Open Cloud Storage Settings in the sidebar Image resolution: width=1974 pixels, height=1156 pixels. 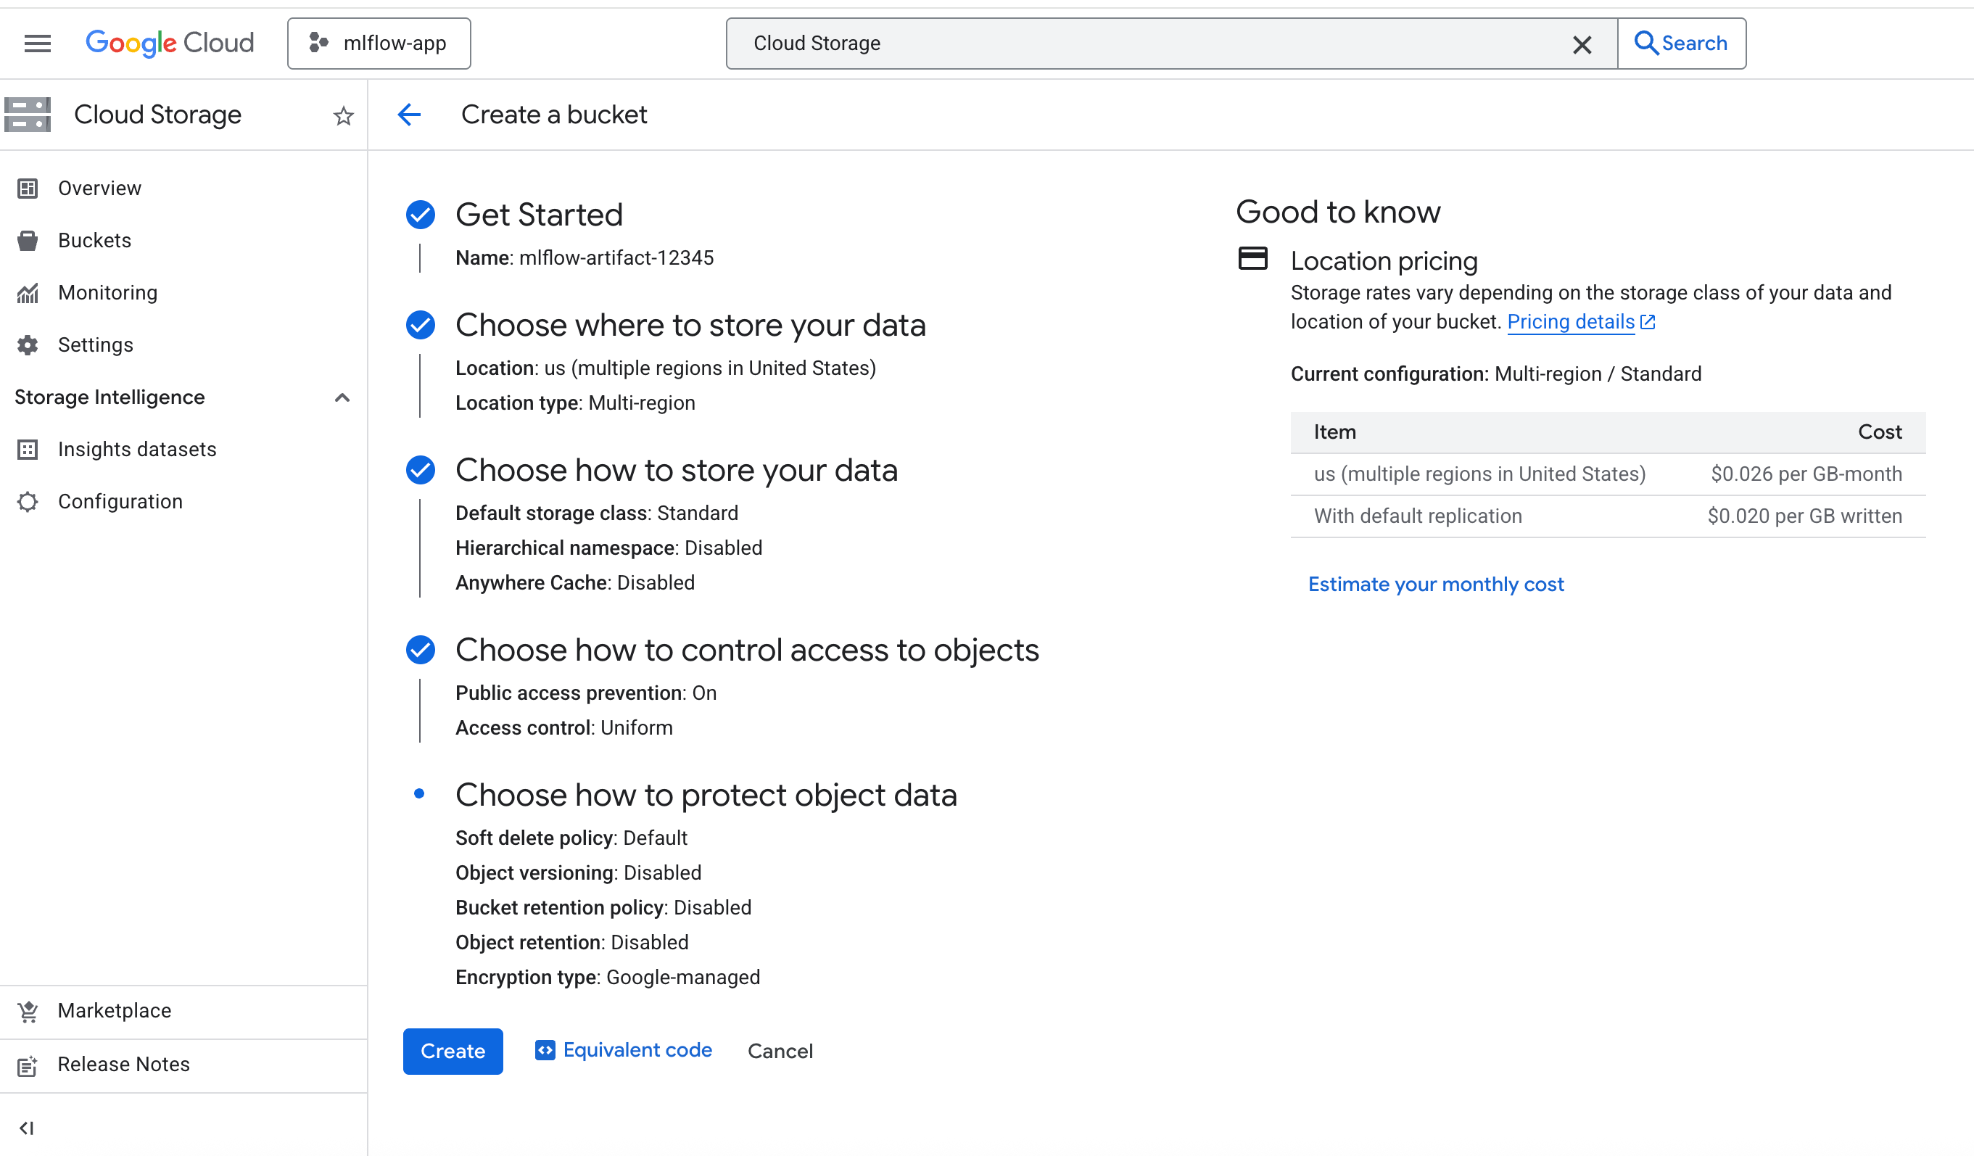click(95, 344)
